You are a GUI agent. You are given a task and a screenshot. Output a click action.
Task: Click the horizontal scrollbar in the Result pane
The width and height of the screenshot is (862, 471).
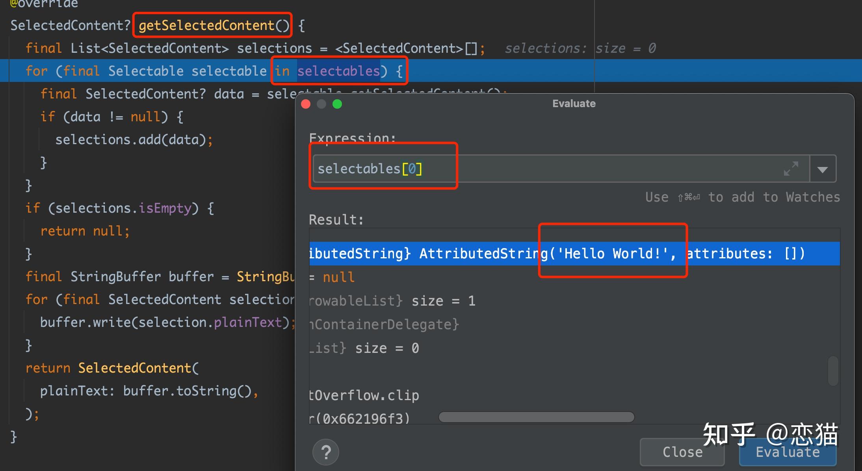(x=536, y=417)
